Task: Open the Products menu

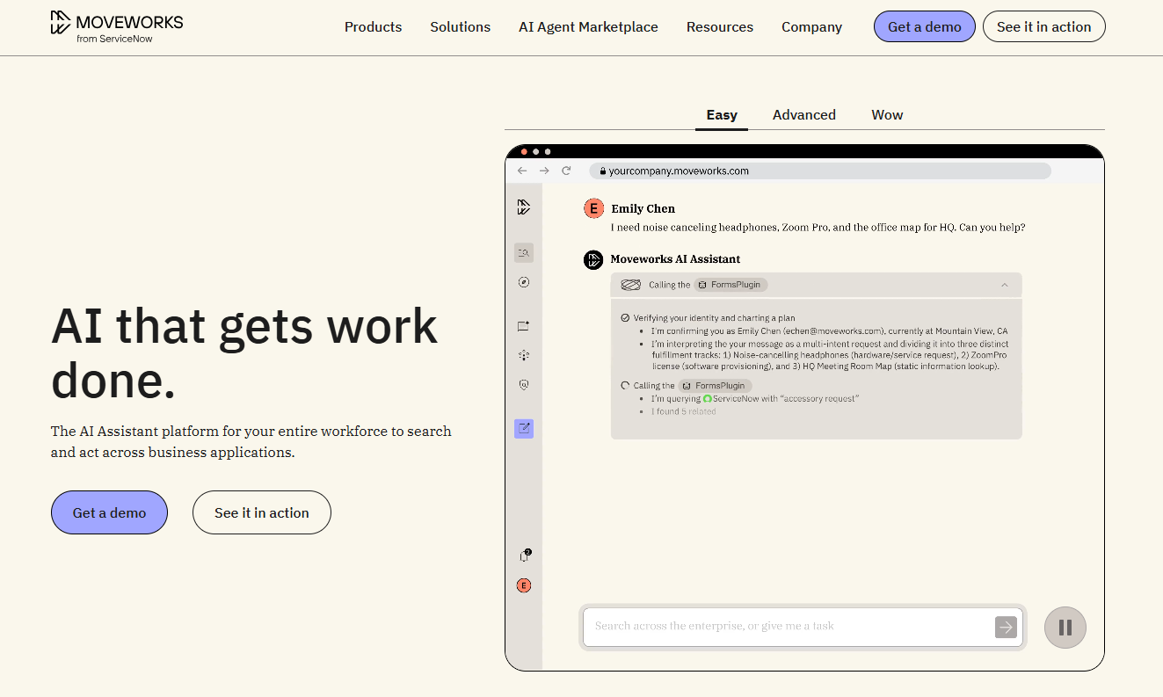Action: click(373, 27)
